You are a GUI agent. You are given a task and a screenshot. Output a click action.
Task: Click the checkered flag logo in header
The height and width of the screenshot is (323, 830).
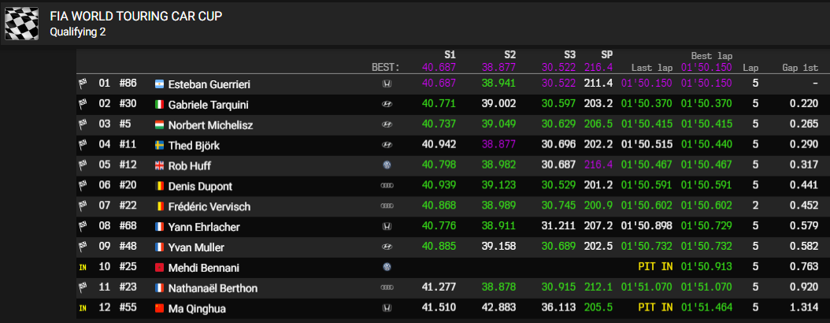22,23
